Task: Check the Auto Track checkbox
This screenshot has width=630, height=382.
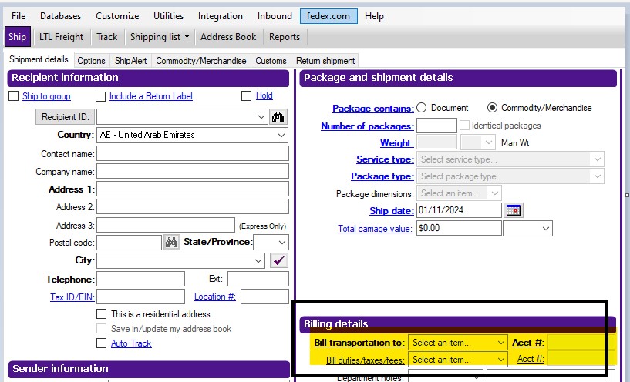Action: pyautogui.click(x=102, y=343)
